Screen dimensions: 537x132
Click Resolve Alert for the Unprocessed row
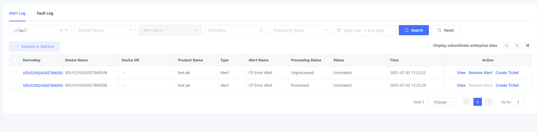(480, 73)
